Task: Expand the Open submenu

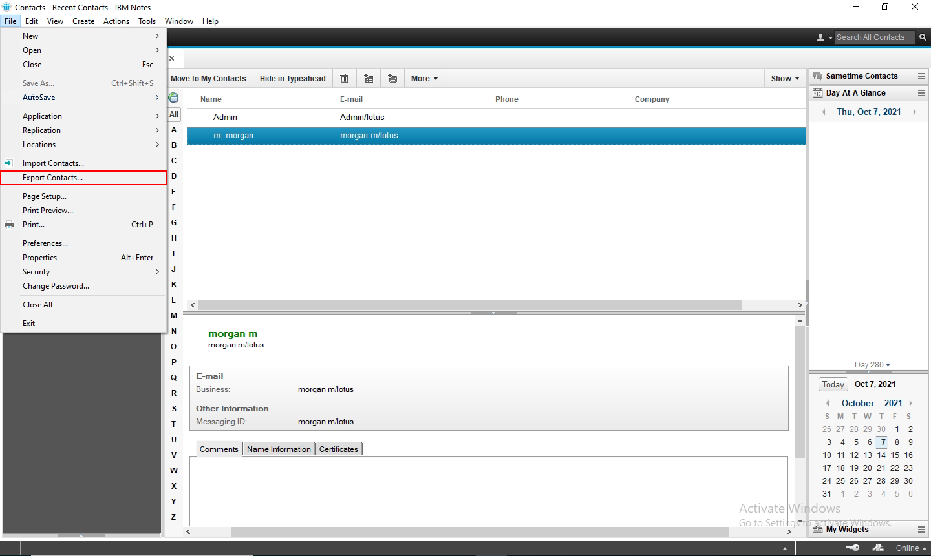Action: 84,50
